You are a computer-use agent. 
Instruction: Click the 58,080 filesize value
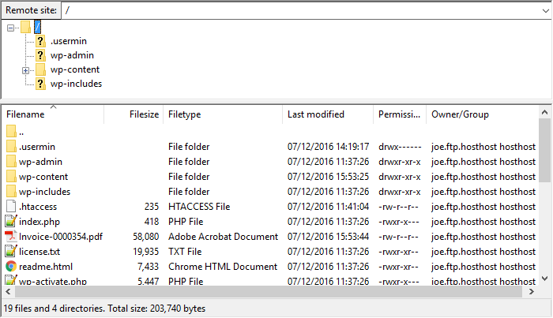pyautogui.click(x=145, y=237)
